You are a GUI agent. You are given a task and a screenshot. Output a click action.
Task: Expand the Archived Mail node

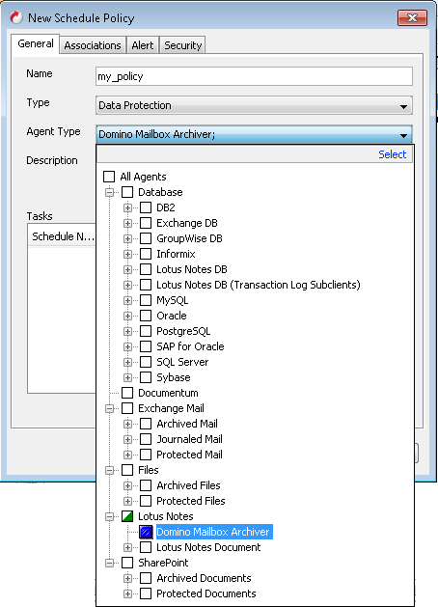click(x=127, y=424)
